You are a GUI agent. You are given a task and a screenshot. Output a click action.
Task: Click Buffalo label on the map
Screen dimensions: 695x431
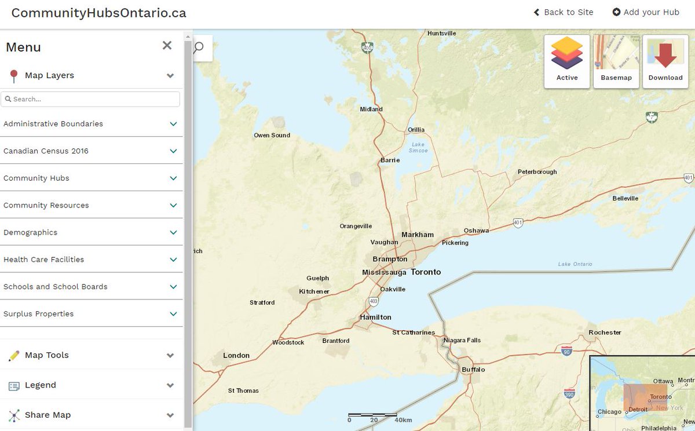473,370
